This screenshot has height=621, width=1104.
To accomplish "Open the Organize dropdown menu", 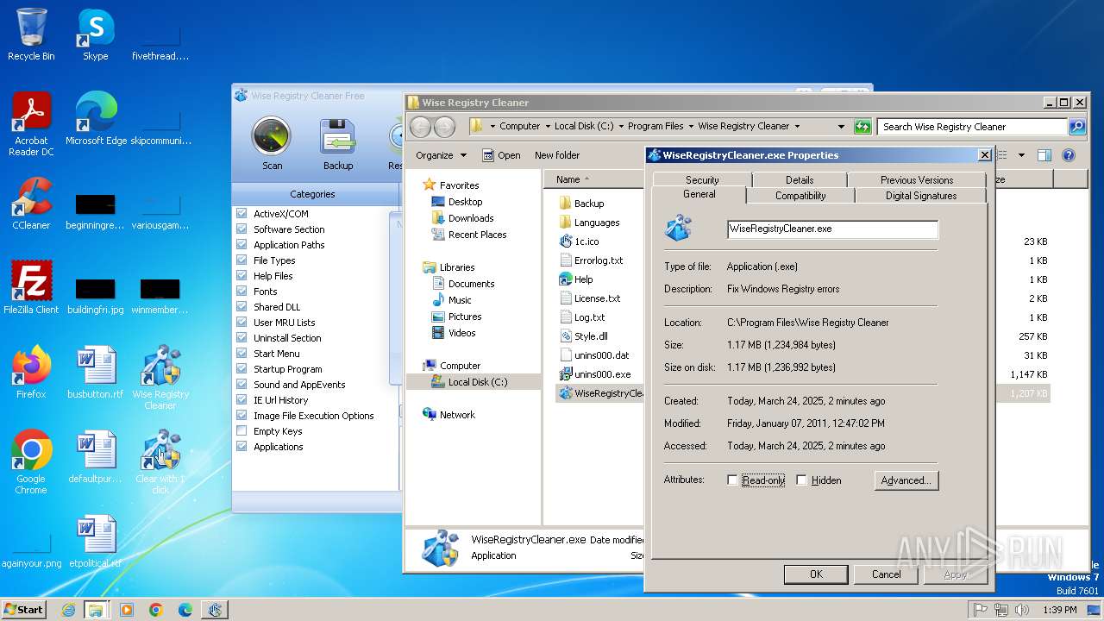I will [x=441, y=155].
